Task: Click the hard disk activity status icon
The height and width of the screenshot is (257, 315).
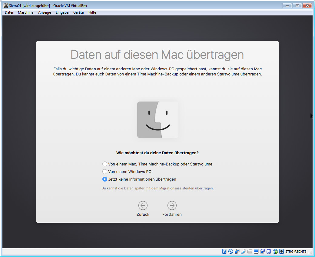Action: pos(224,252)
